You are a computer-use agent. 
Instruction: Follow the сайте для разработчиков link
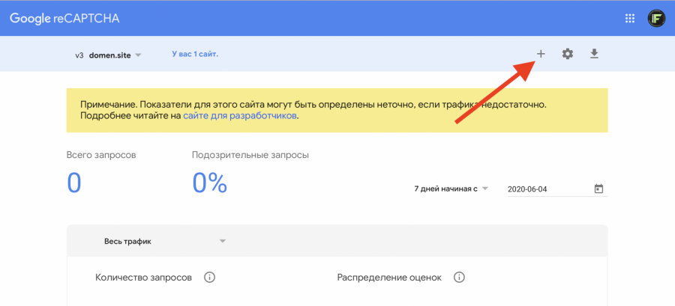pos(241,117)
